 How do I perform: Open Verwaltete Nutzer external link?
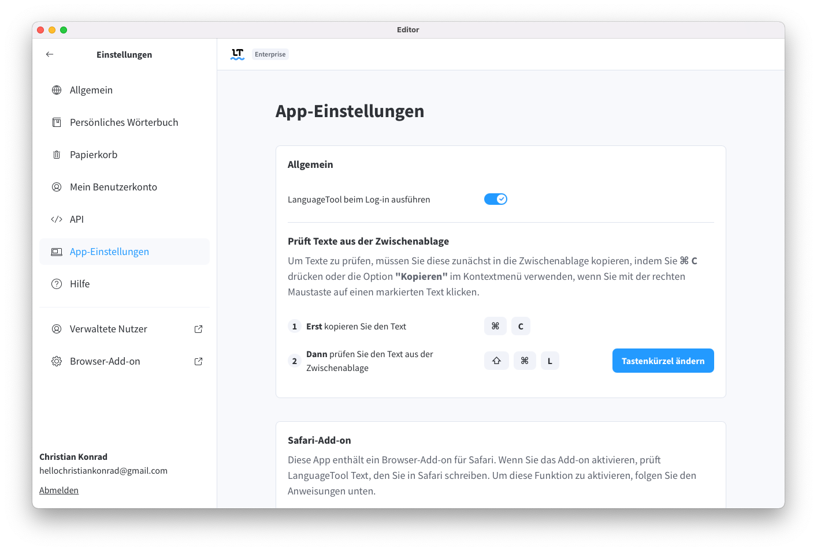124,329
